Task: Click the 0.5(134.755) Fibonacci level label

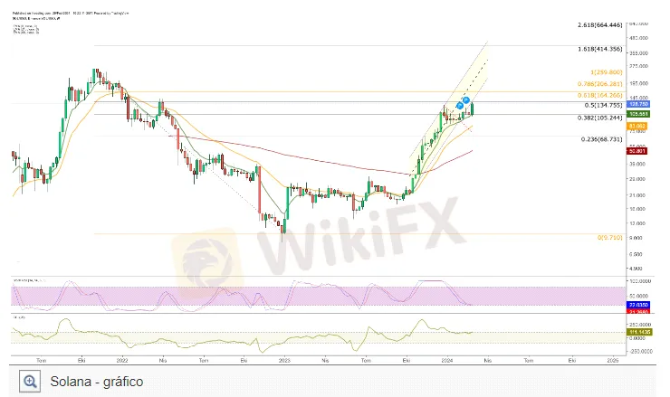Action: coord(603,106)
